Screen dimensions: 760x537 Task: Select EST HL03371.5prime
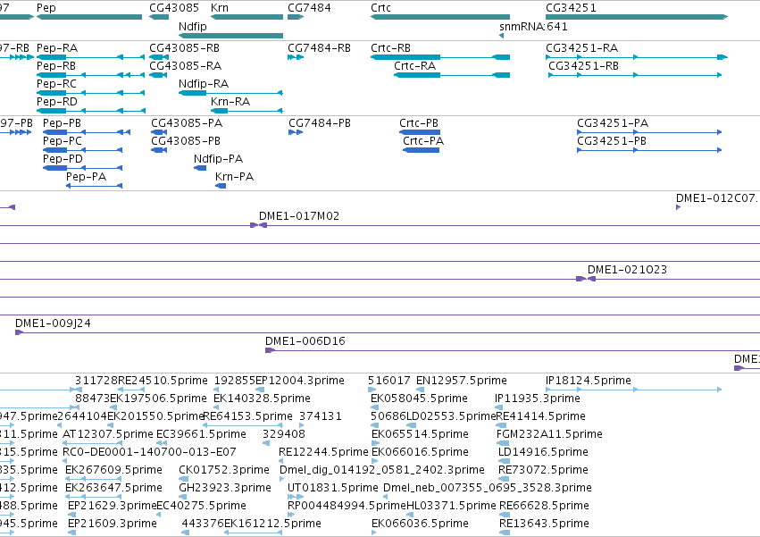(x=411, y=515)
